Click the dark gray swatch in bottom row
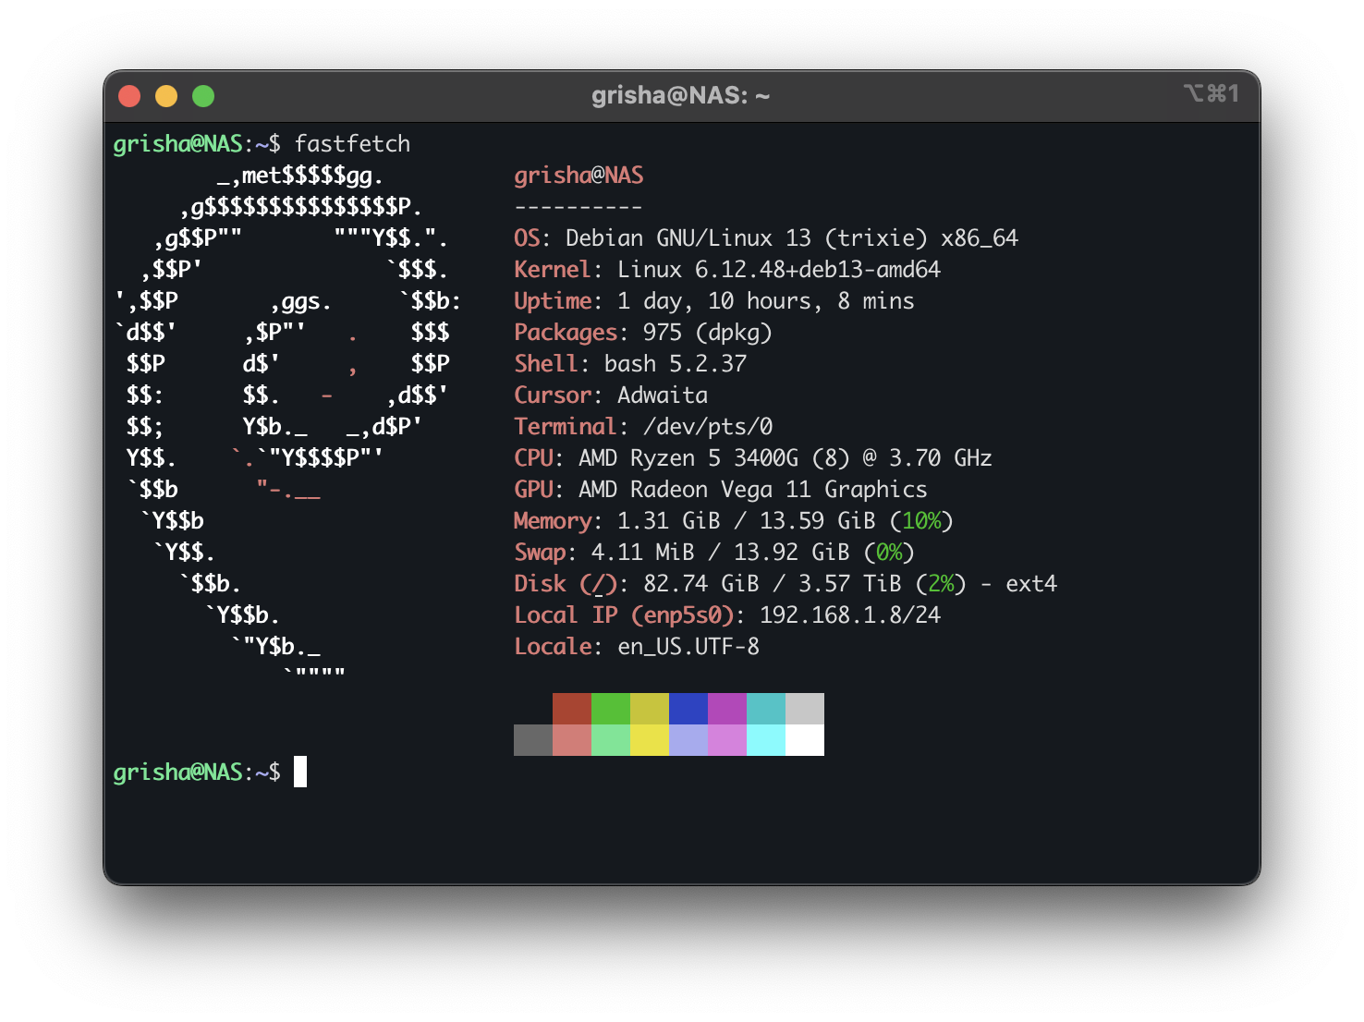The image size is (1364, 1022). point(533,740)
